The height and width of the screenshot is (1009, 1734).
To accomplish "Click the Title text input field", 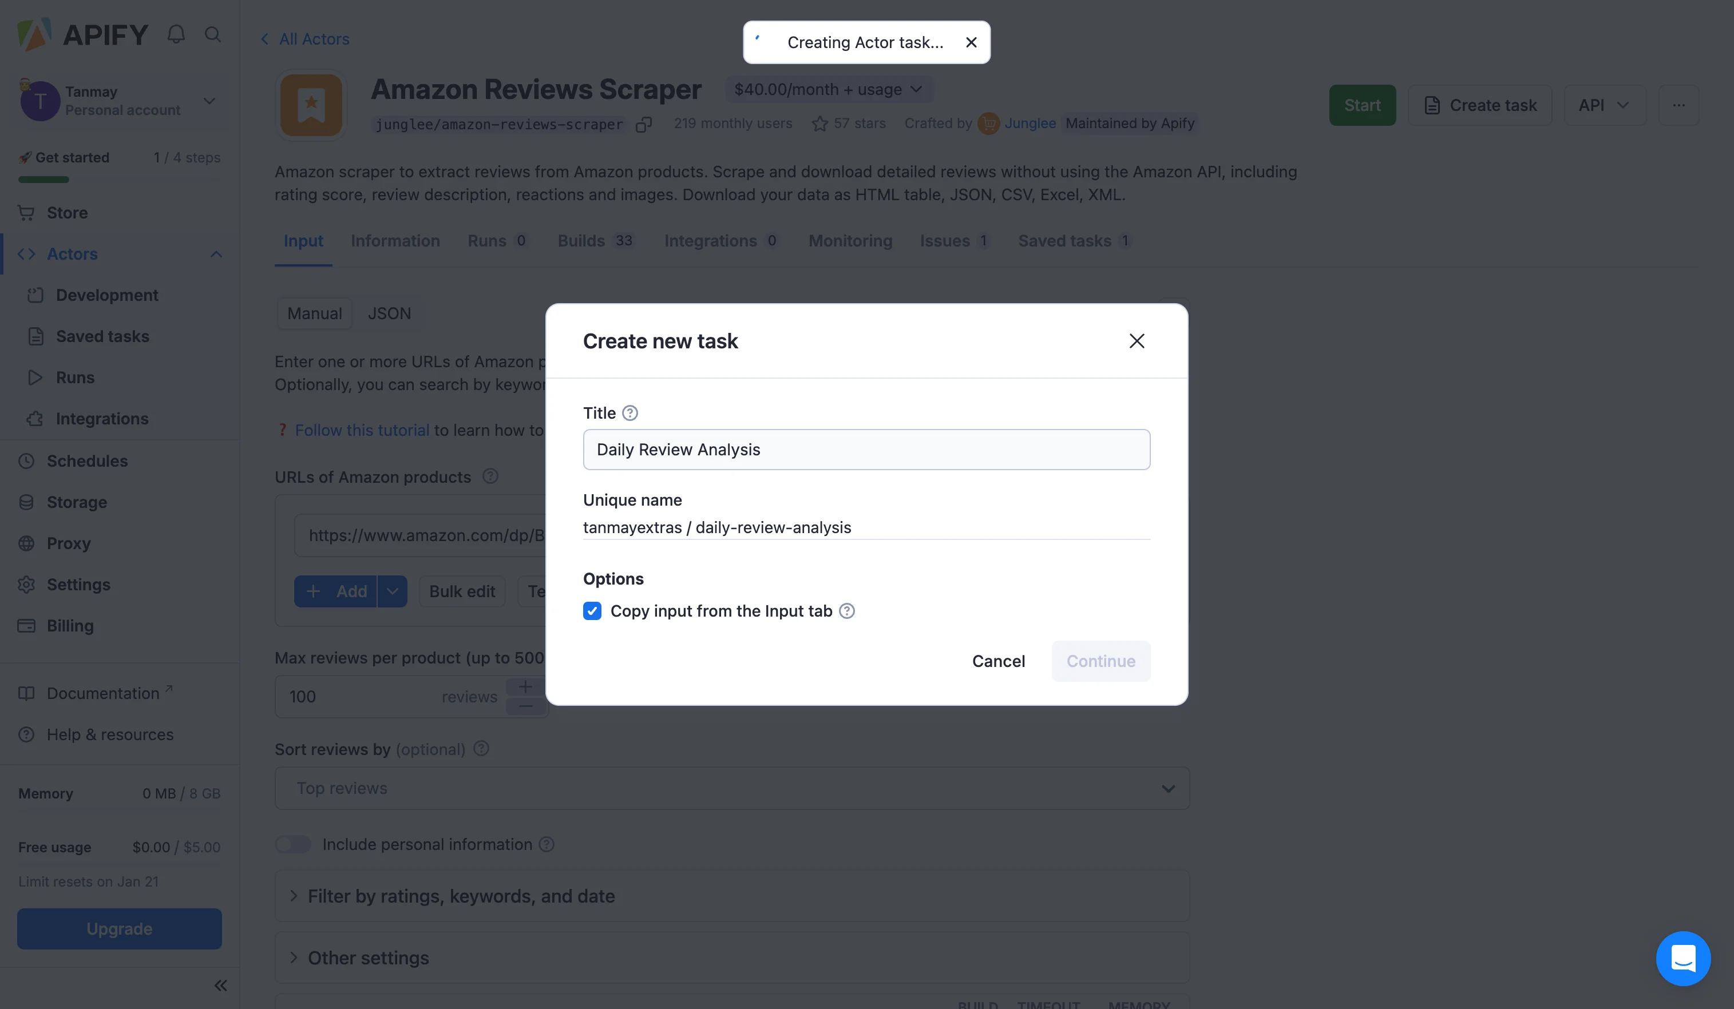I will coord(866,450).
